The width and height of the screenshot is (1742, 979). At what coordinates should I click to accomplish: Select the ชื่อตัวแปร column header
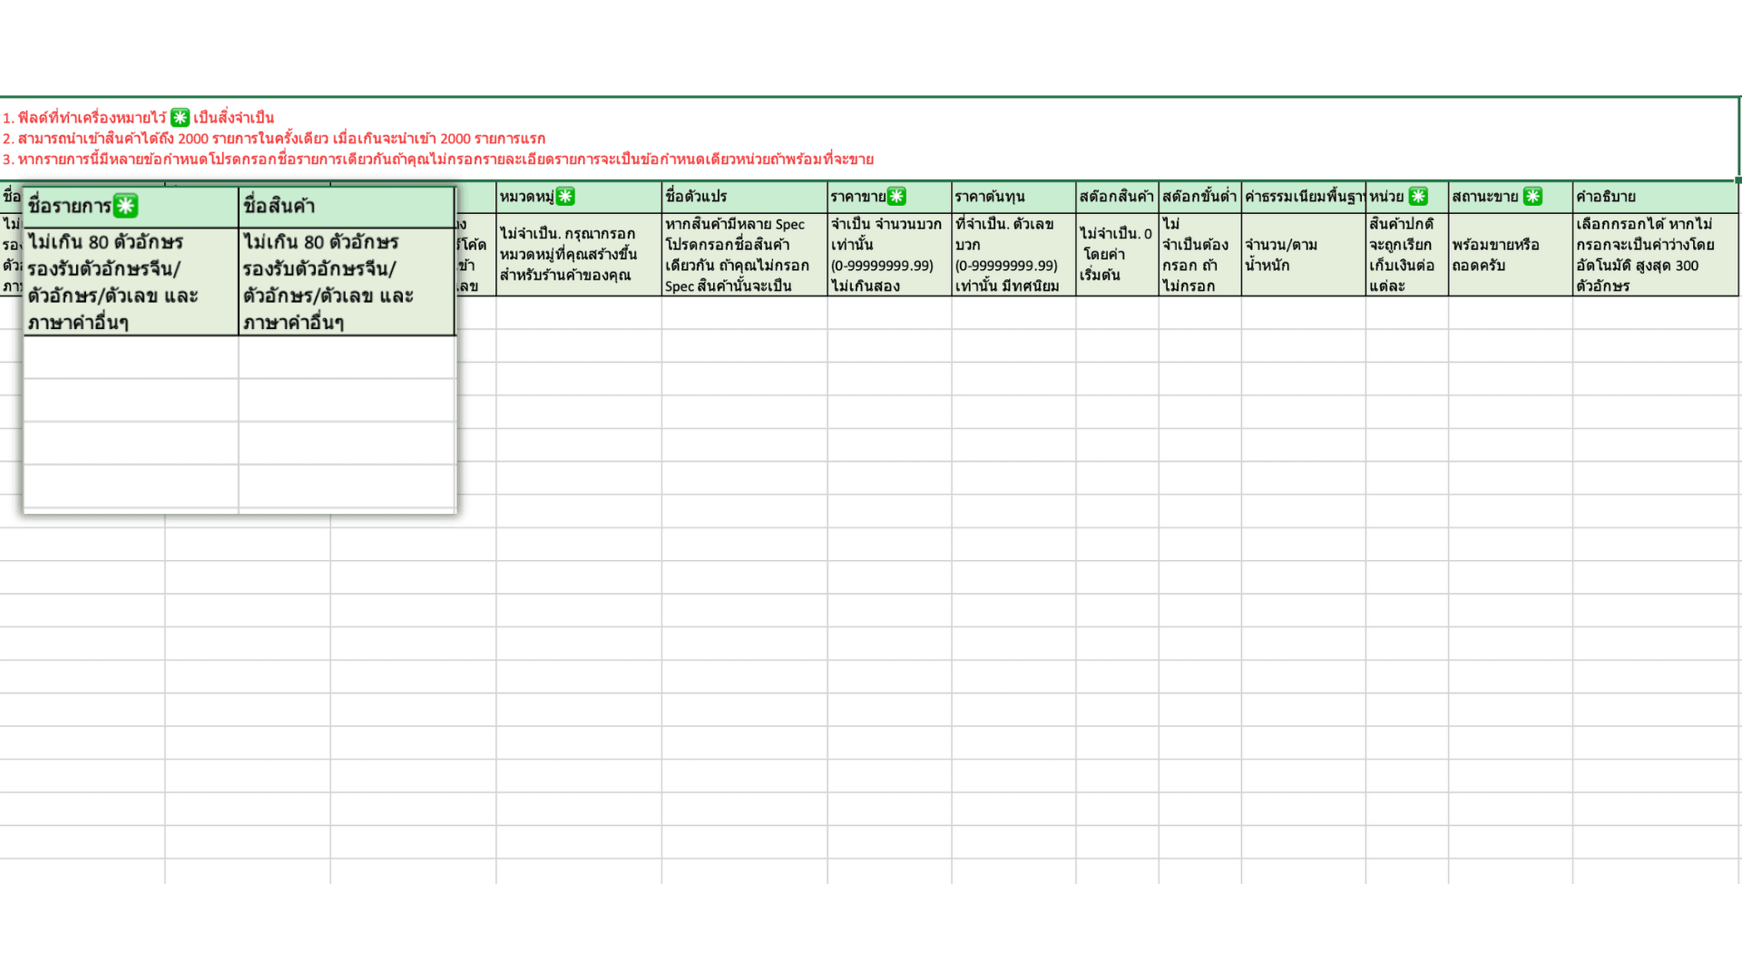(743, 197)
